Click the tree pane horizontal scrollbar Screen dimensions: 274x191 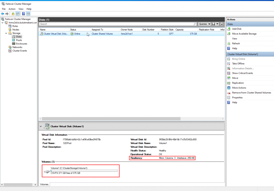pos(18,185)
